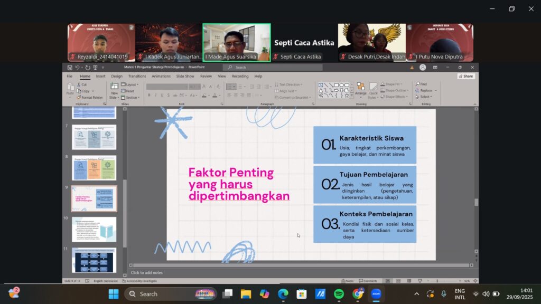
Task: Click the Comments button in status bar
Action: pos(368,281)
